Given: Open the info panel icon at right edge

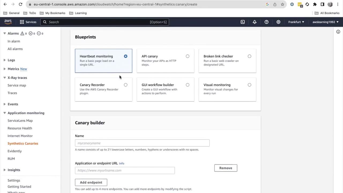Looking at the screenshot, I should (x=338, y=32).
